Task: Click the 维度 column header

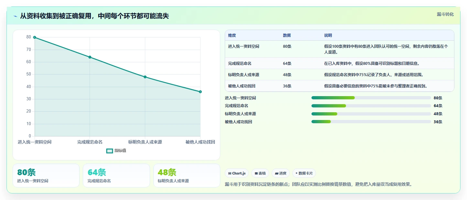Action: 232,35
